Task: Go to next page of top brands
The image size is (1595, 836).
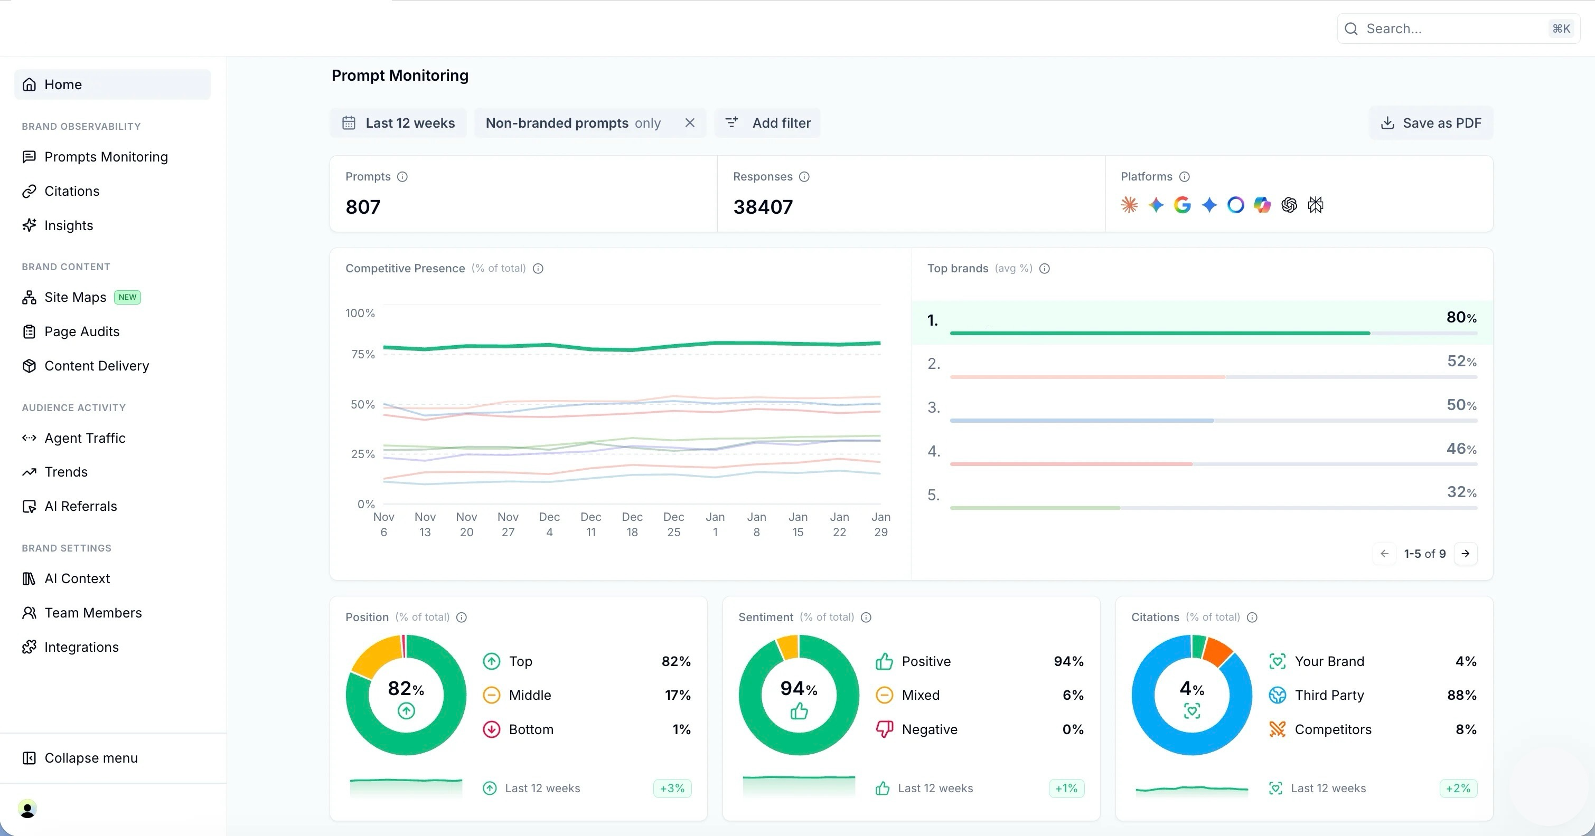Action: (x=1466, y=554)
